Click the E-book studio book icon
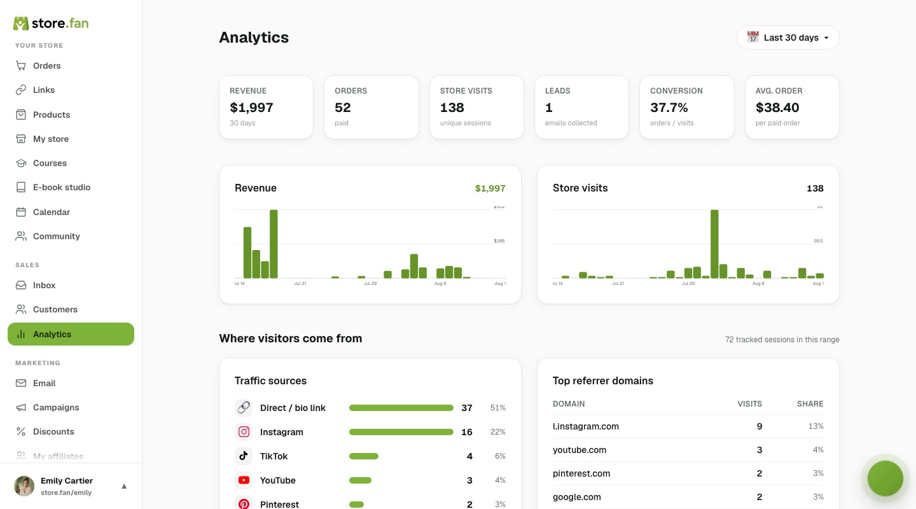 21,187
